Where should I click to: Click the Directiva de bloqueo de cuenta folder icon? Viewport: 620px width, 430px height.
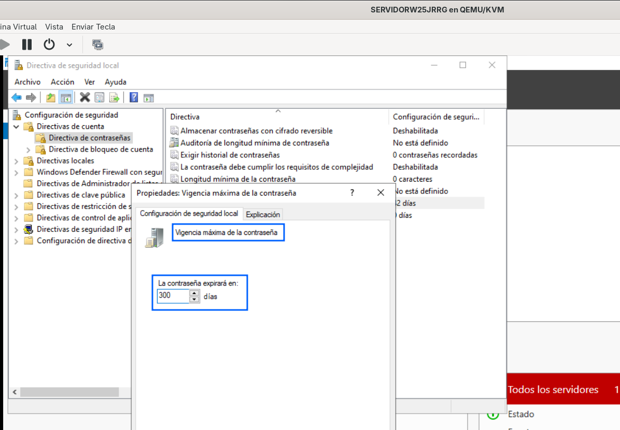coord(40,149)
